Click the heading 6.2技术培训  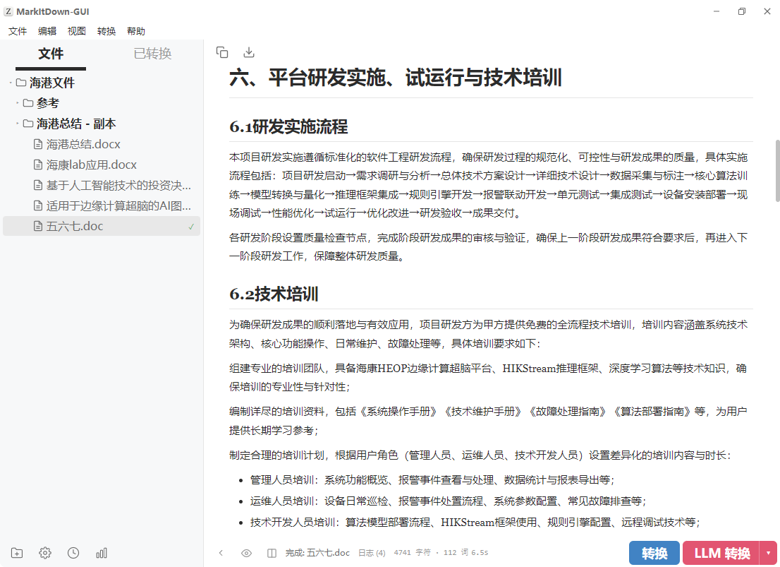pyautogui.click(x=274, y=294)
